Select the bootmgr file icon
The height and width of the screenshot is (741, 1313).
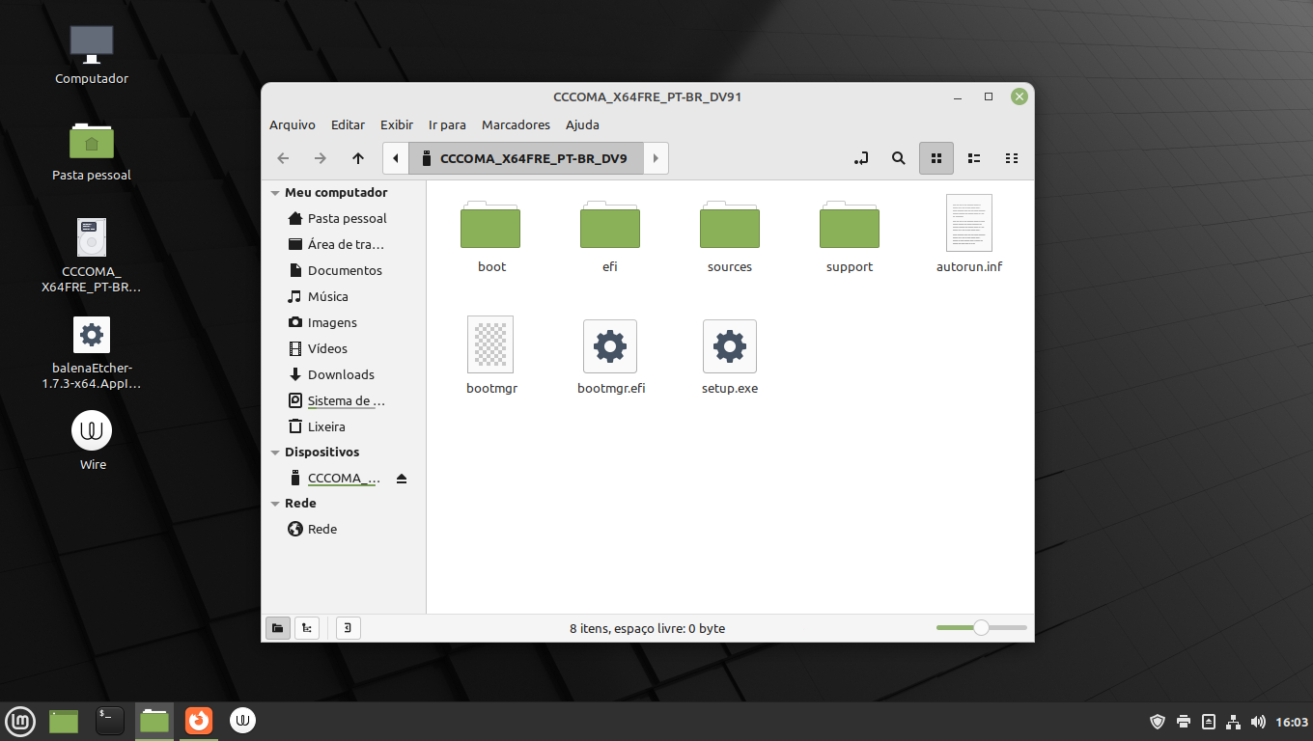click(490, 344)
